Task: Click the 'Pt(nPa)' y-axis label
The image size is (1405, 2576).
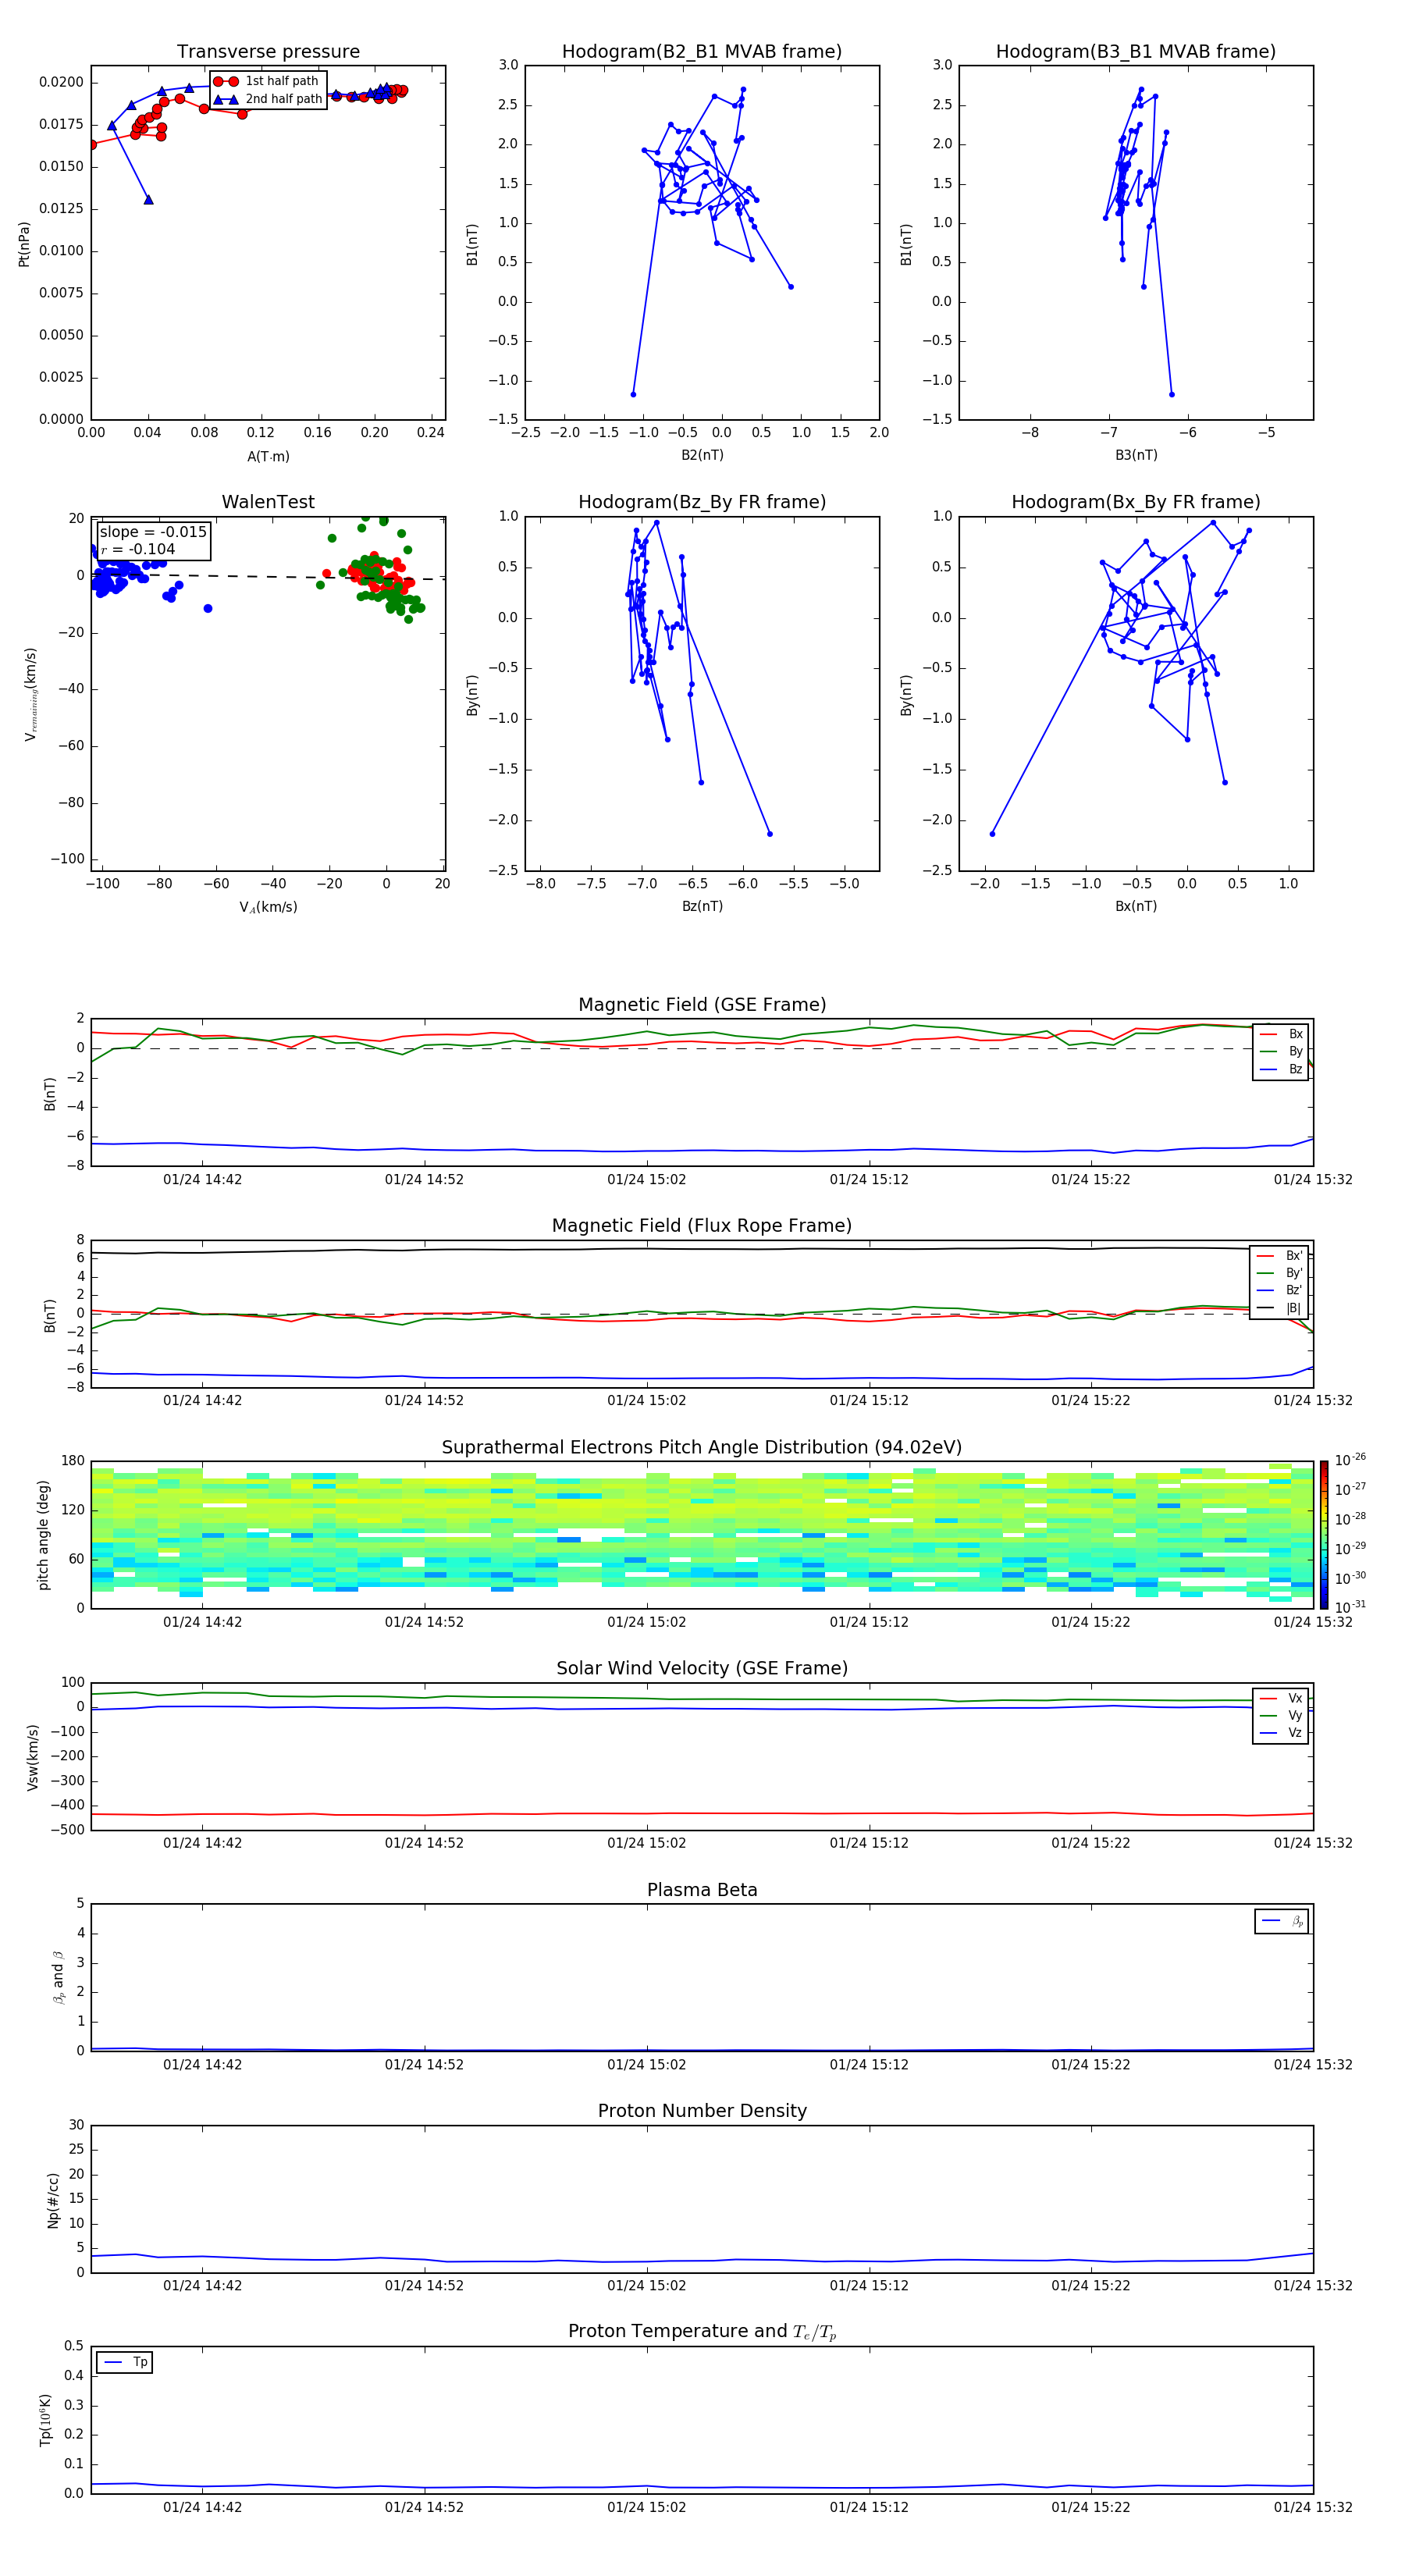Action: [24, 243]
